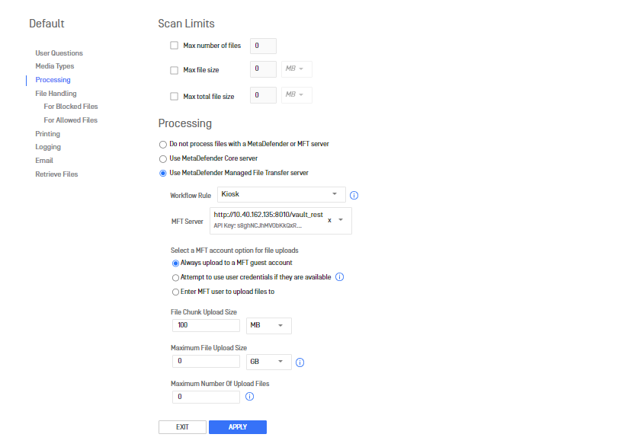Go to Logging settings
Image resolution: width=625 pixels, height=447 pixels.
pyautogui.click(x=48, y=147)
